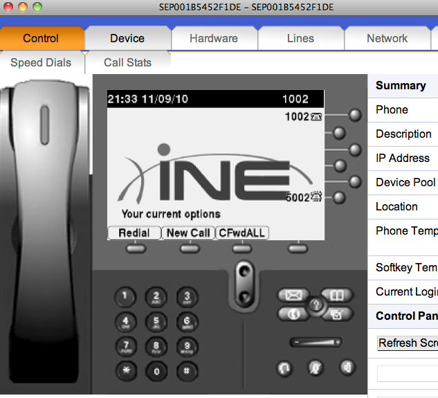Viewport: 438px width, 398px height.
Task: Click the Phone row label in Summary
Action: click(392, 109)
